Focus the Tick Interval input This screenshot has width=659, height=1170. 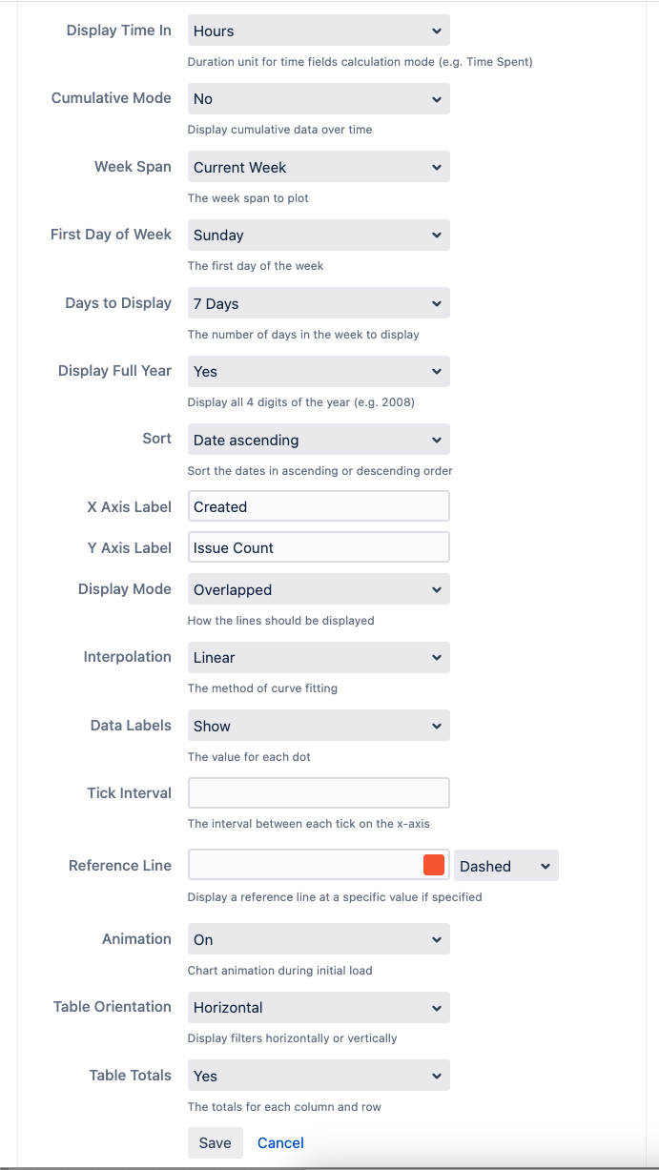(318, 792)
